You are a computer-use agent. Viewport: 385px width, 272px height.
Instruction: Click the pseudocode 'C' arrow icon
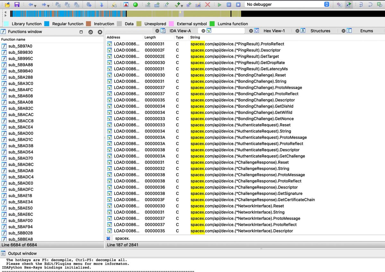(339, 4)
